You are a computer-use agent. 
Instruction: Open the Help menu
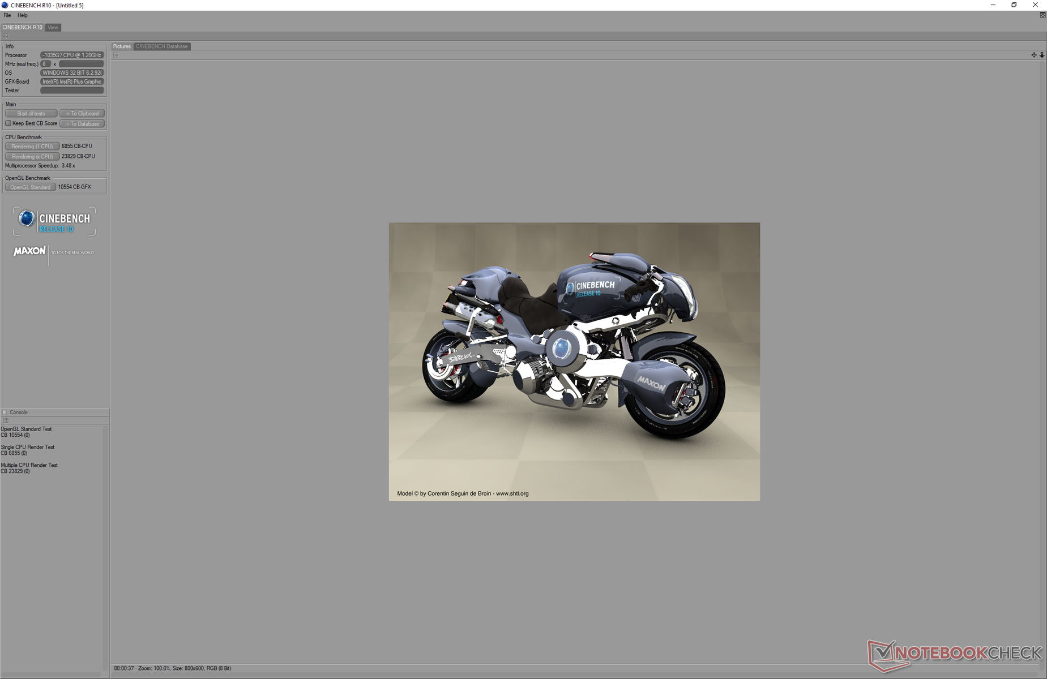pos(23,15)
